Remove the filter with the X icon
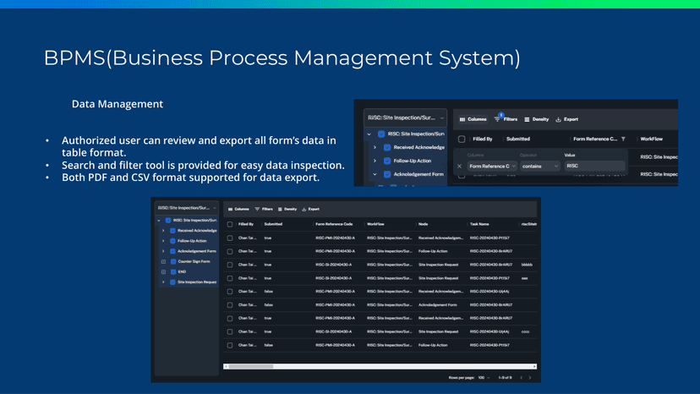The image size is (700, 394). pyautogui.click(x=460, y=166)
